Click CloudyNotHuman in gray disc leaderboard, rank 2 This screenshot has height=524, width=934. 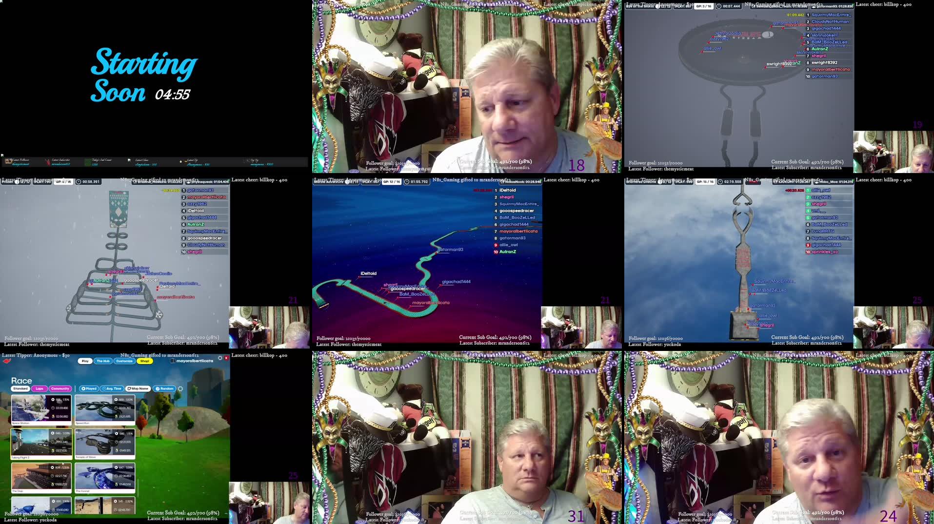pos(830,21)
